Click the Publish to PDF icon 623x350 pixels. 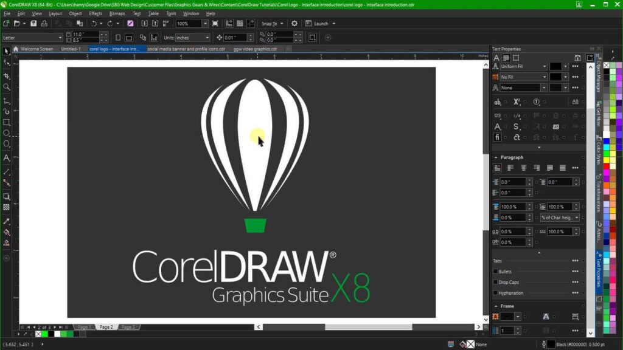165,24
